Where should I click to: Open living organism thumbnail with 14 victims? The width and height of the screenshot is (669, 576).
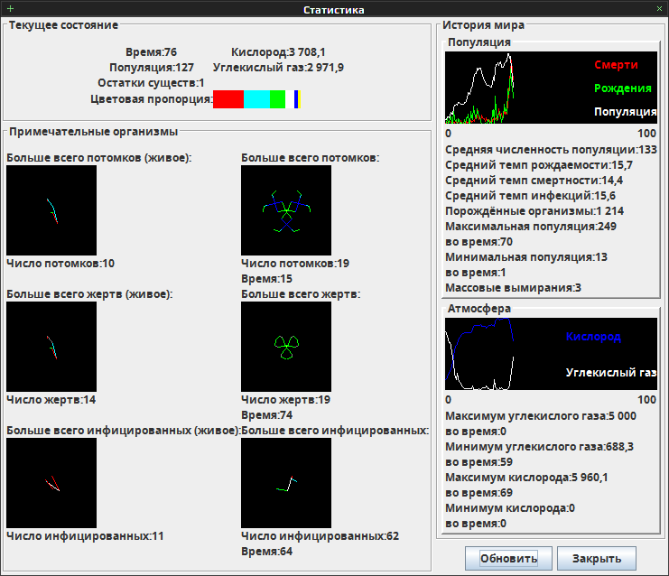(51, 347)
